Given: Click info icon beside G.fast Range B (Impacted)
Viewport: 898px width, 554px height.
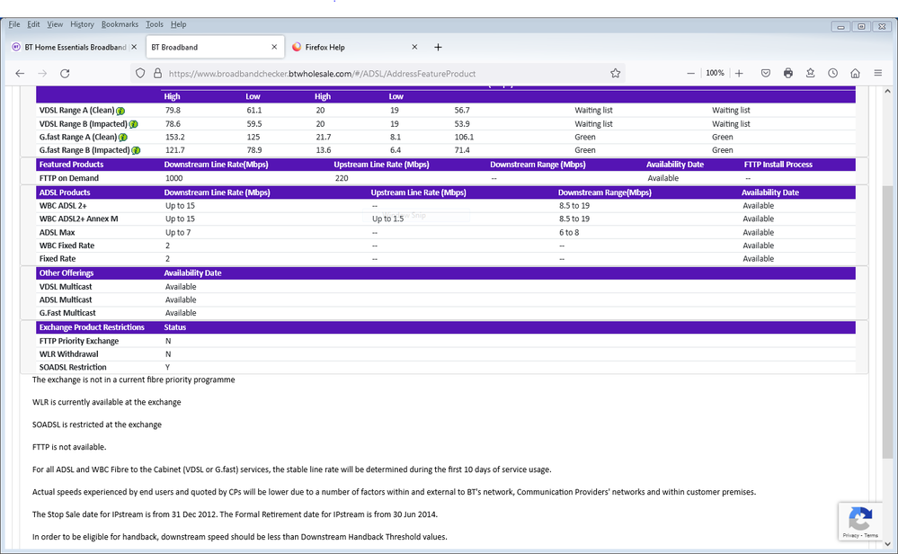Looking at the screenshot, I should (x=137, y=150).
